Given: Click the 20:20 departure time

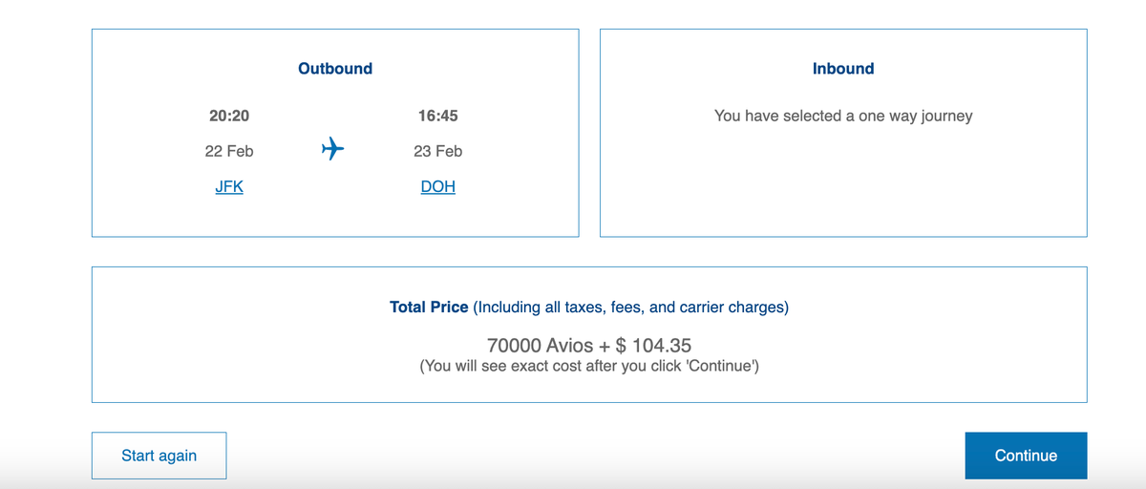Looking at the screenshot, I should pyautogui.click(x=229, y=116).
